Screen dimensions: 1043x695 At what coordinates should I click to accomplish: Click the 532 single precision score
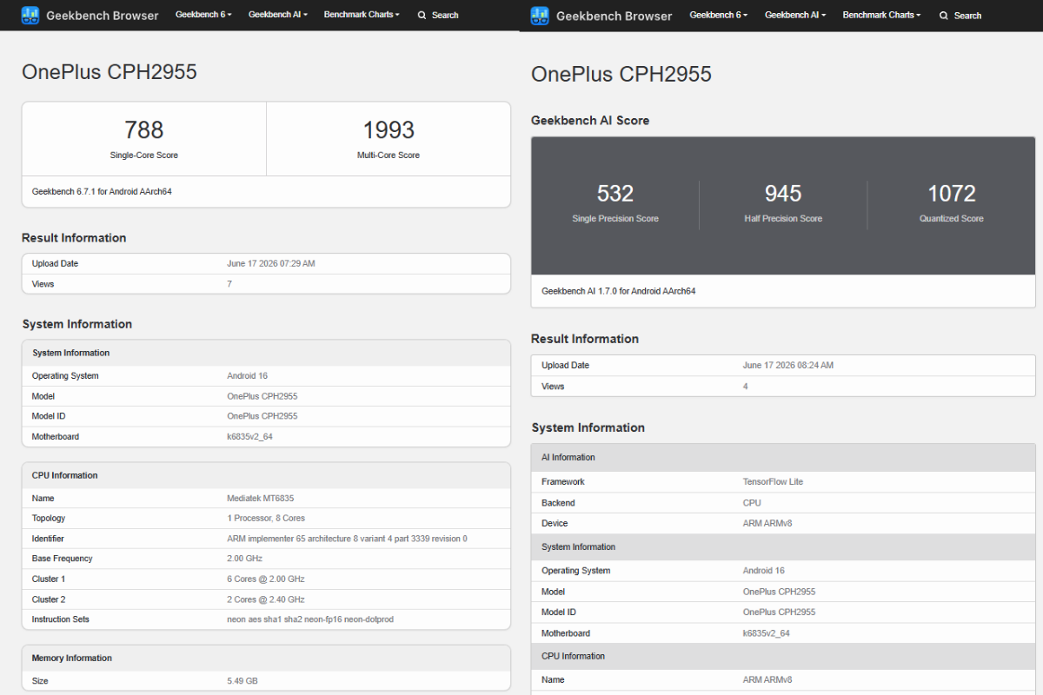[x=615, y=194]
